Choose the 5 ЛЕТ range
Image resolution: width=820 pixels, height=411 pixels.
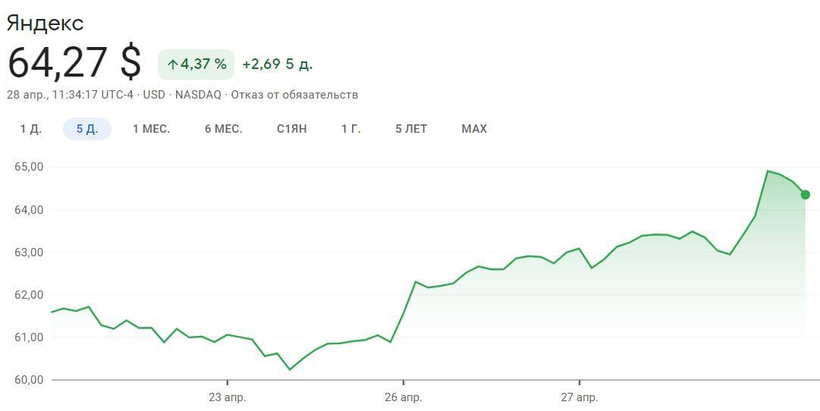(411, 129)
